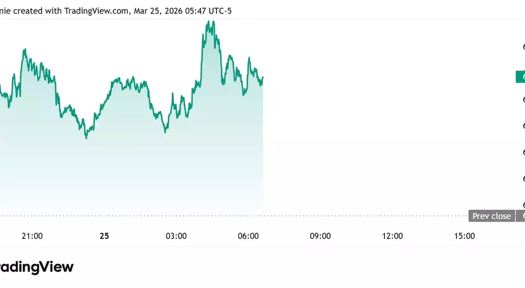Click the 03:00 time axis label

click(176, 236)
